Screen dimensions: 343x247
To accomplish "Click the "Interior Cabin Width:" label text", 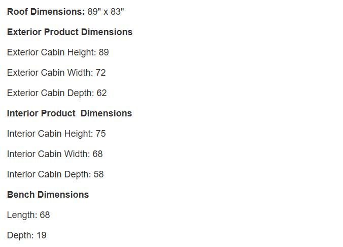I will tap(49, 154).
